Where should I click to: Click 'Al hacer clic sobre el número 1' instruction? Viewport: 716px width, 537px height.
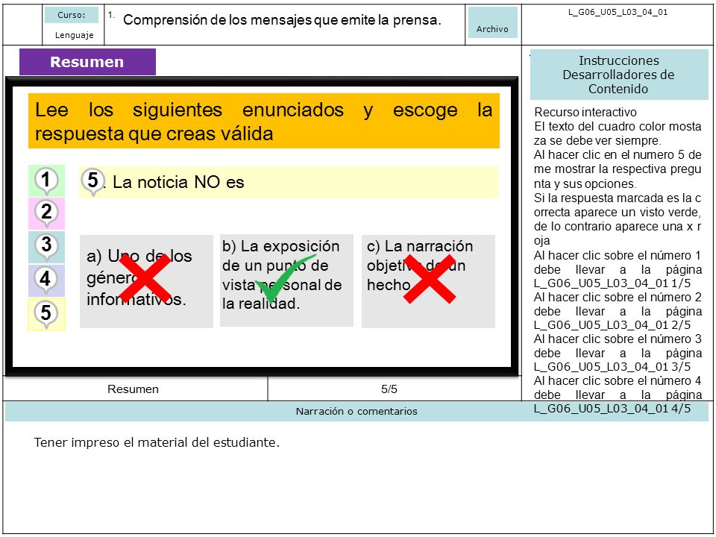(618, 255)
